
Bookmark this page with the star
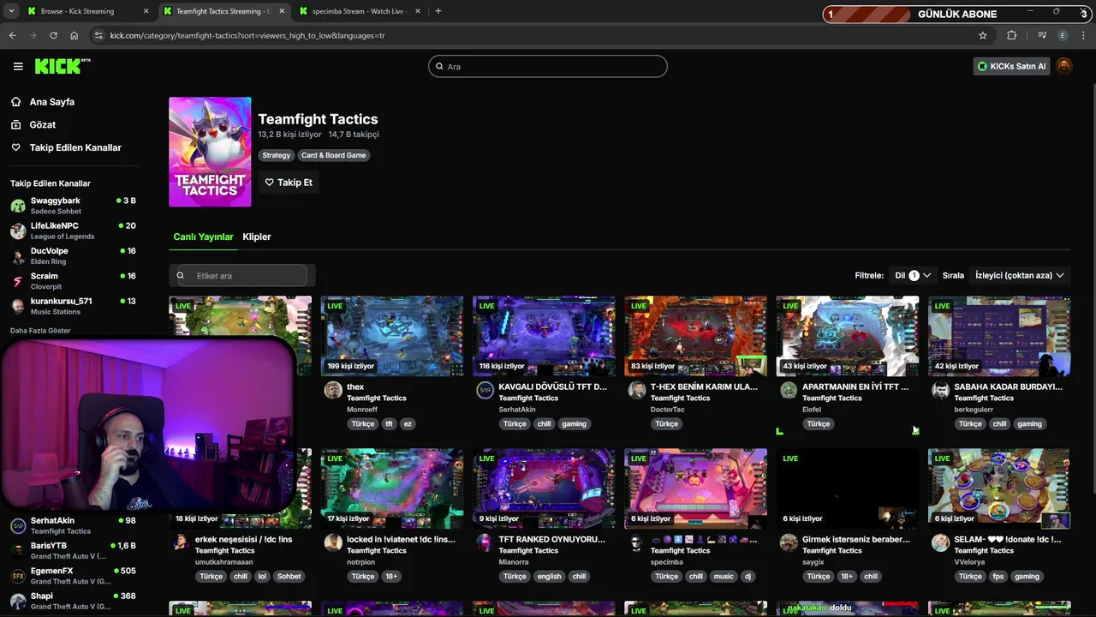pos(983,35)
